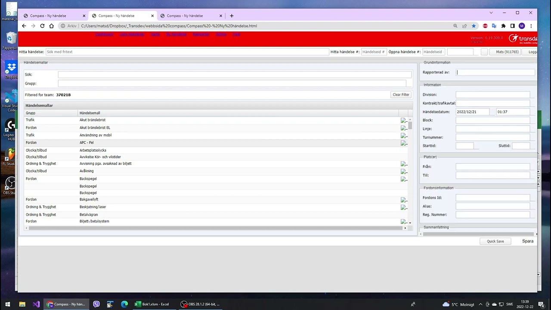Click the Grupp filter field
The height and width of the screenshot is (310, 551).
point(232,84)
